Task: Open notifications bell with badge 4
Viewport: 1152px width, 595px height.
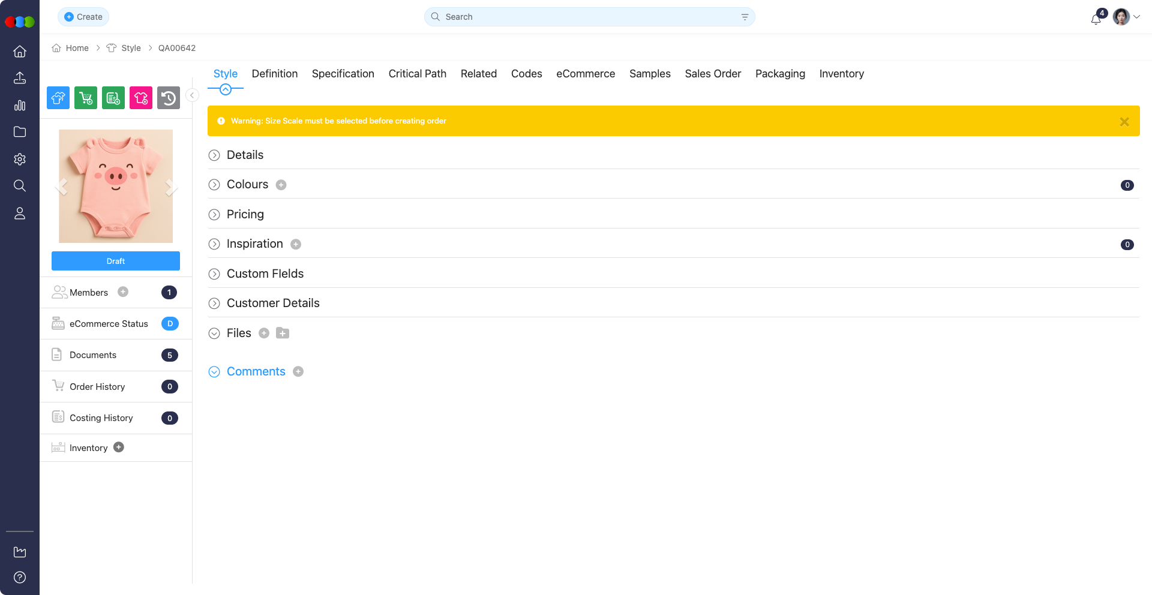Action: tap(1096, 18)
